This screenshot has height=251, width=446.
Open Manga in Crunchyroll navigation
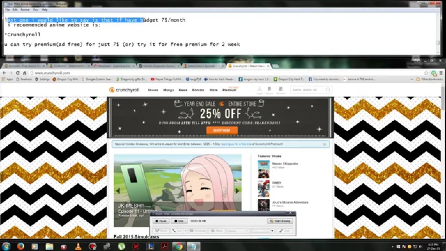[x=169, y=90]
